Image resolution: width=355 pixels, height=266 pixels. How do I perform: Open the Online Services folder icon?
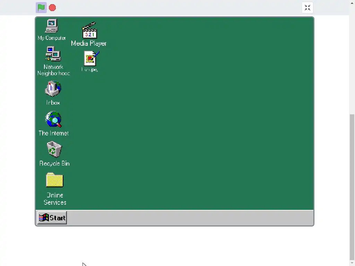click(x=54, y=180)
